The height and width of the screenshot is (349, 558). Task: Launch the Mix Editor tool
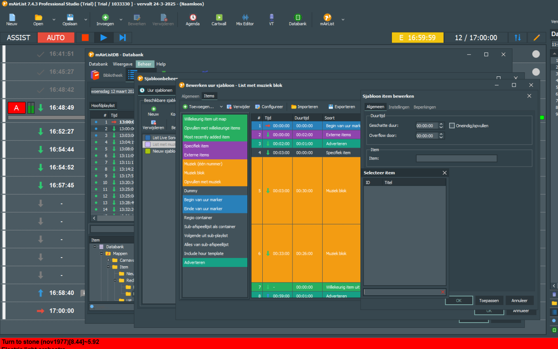coord(245,19)
